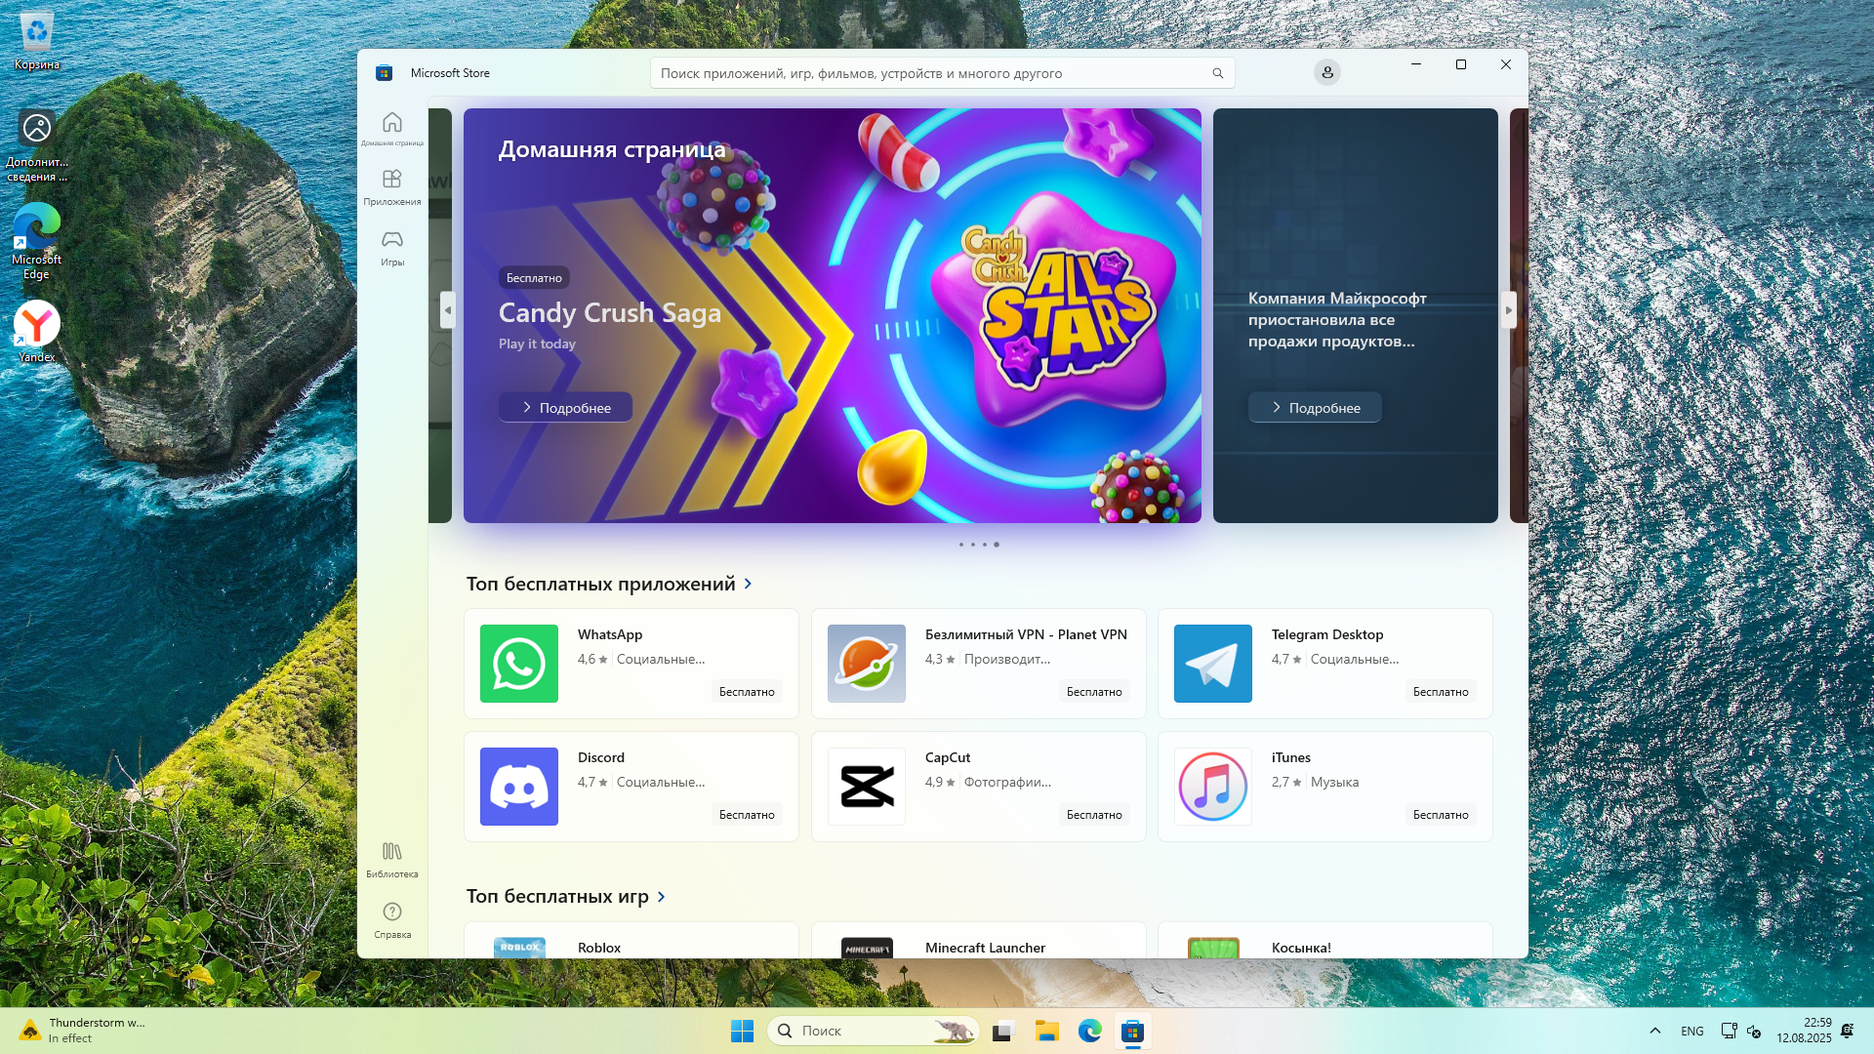1874x1054 pixels.
Task: Open File Explorer from the taskbar
Action: click(x=1046, y=1031)
